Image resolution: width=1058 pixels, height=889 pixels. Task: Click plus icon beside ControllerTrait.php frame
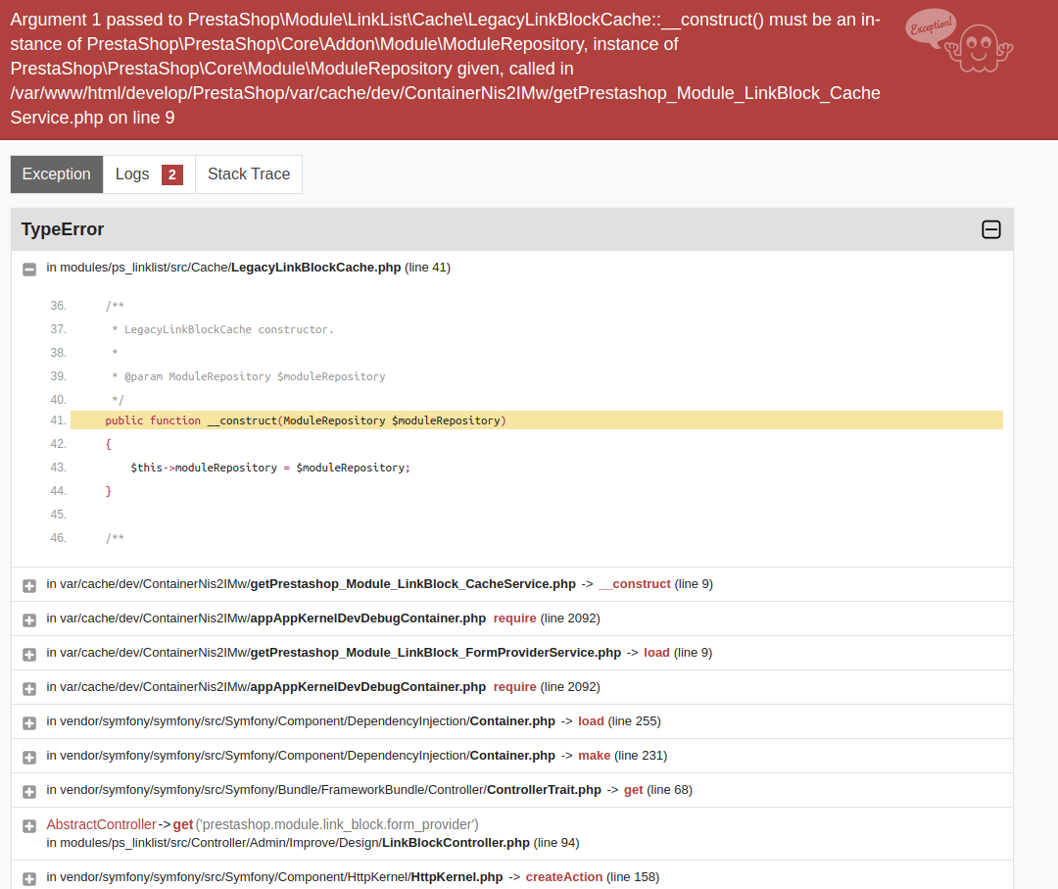click(x=28, y=789)
